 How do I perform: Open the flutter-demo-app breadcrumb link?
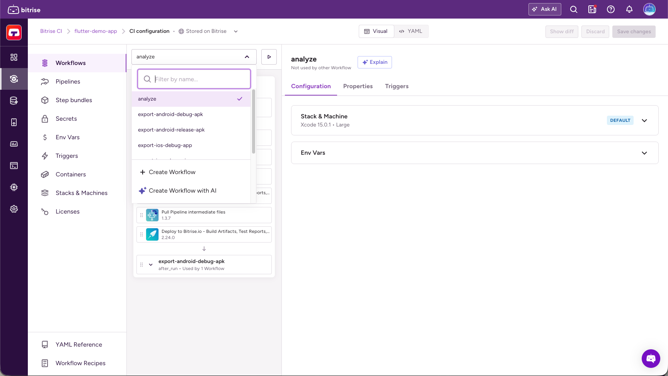(x=95, y=31)
